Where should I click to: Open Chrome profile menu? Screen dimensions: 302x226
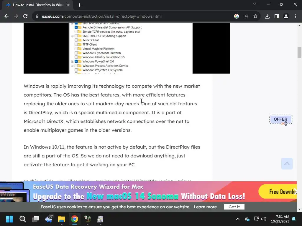[286, 16]
